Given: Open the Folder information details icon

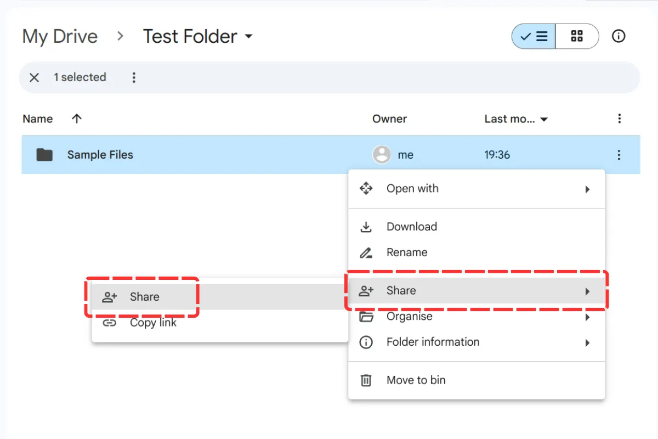Looking at the screenshot, I should [366, 342].
